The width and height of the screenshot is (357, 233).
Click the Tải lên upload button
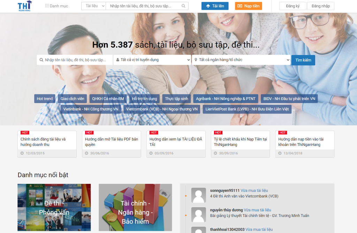(215, 6)
